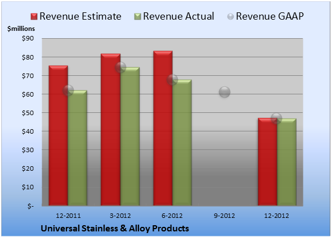This screenshot has height=237, width=331.
Task: Select the Revenue GAAP legend label
Action: 270,16
